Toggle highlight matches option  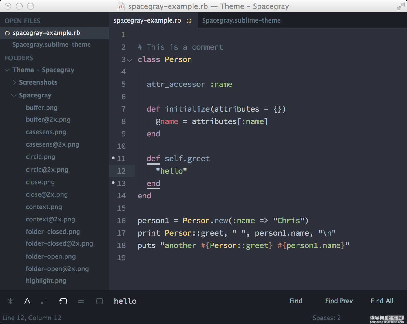click(x=99, y=301)
